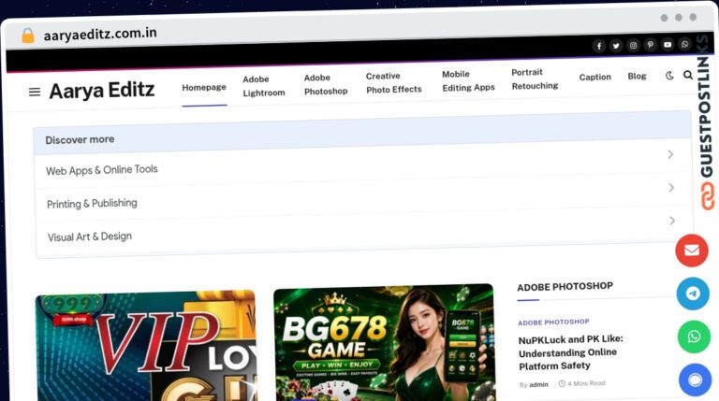The image size is (719, 401).
Task: Open the Blog menu item
Action: click(637, 76)
